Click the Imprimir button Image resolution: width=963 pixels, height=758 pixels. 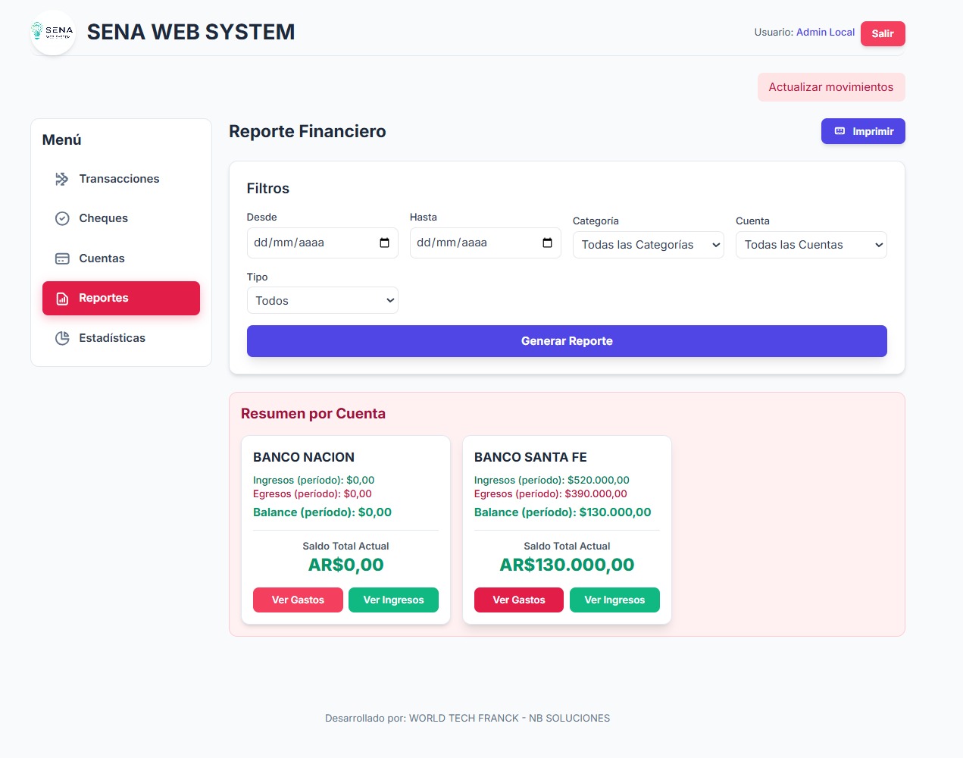(x=863, y=131)
